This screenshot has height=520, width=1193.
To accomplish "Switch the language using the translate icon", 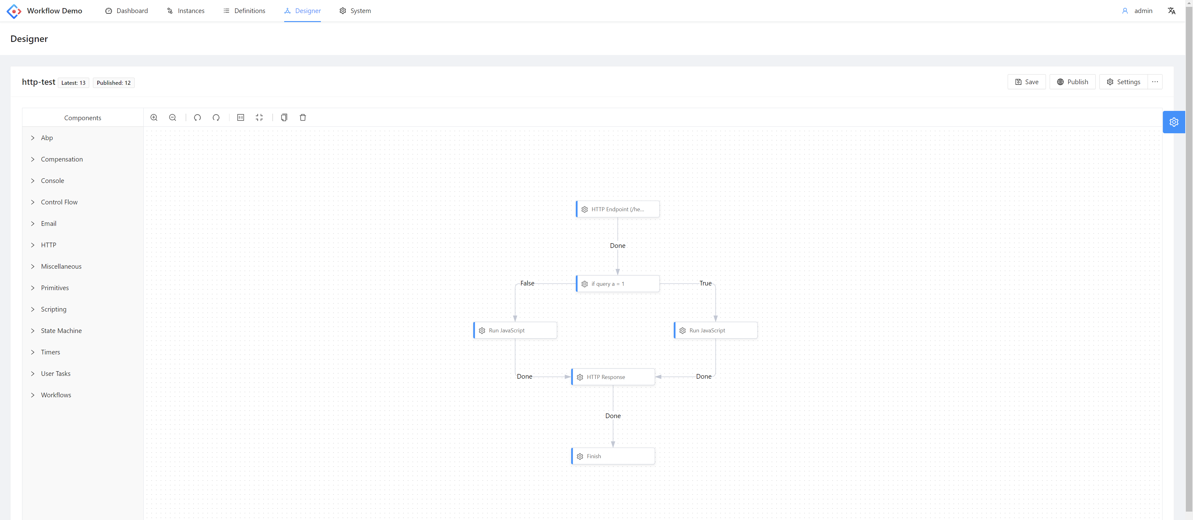I will 1171,11.
